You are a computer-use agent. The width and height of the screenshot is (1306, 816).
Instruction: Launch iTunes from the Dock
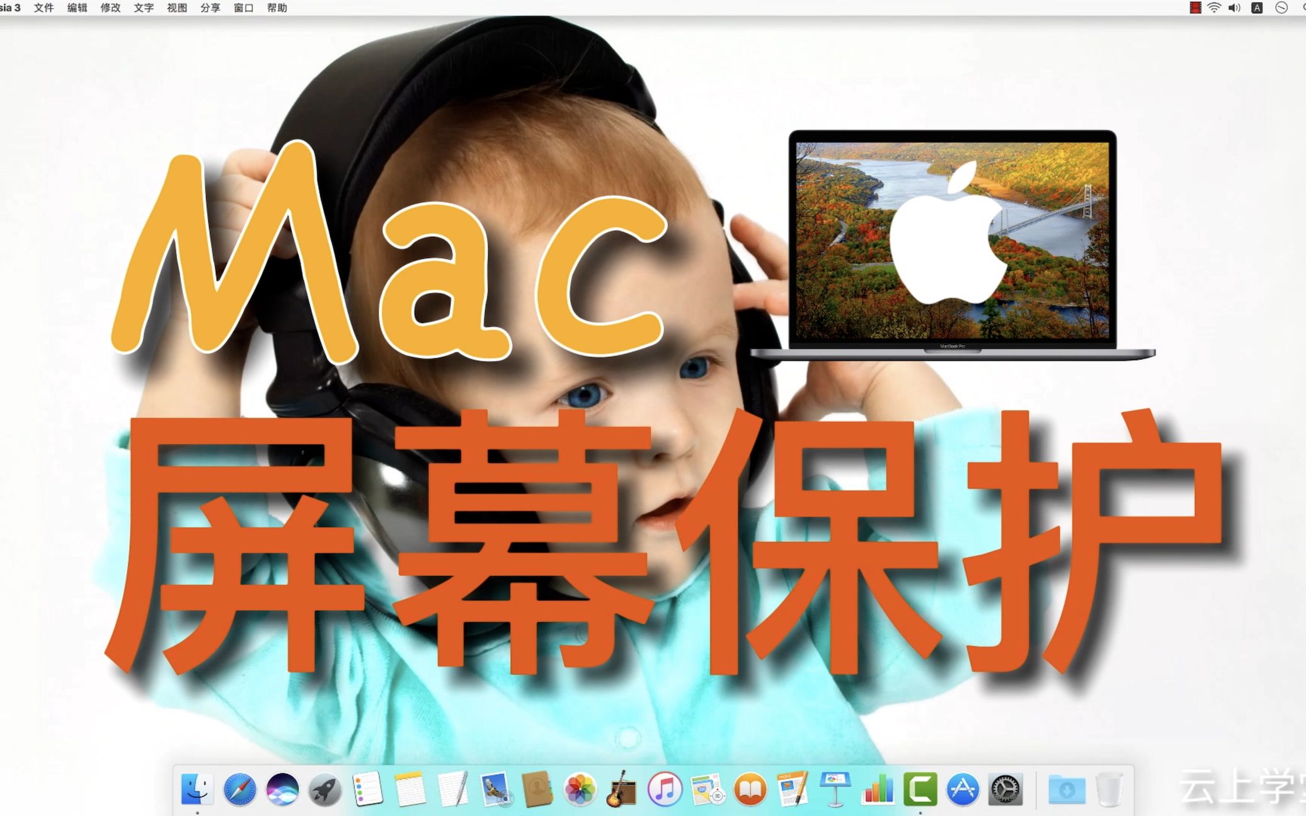[x=665, y=789]
